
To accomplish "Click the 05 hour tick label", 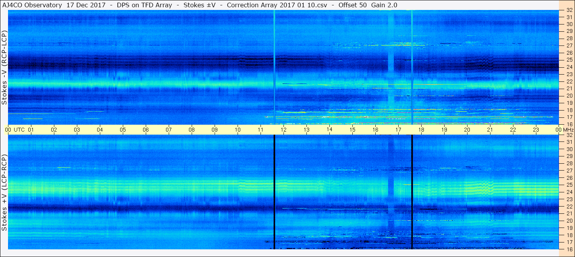I will point(123,130).
